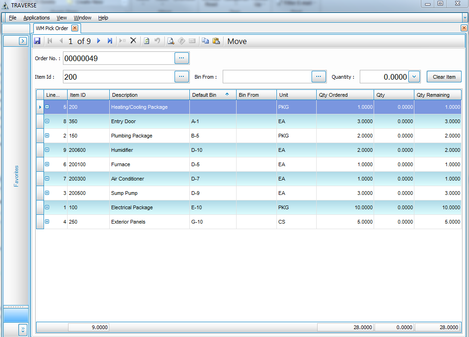Sort by the Unit column header

296,95
